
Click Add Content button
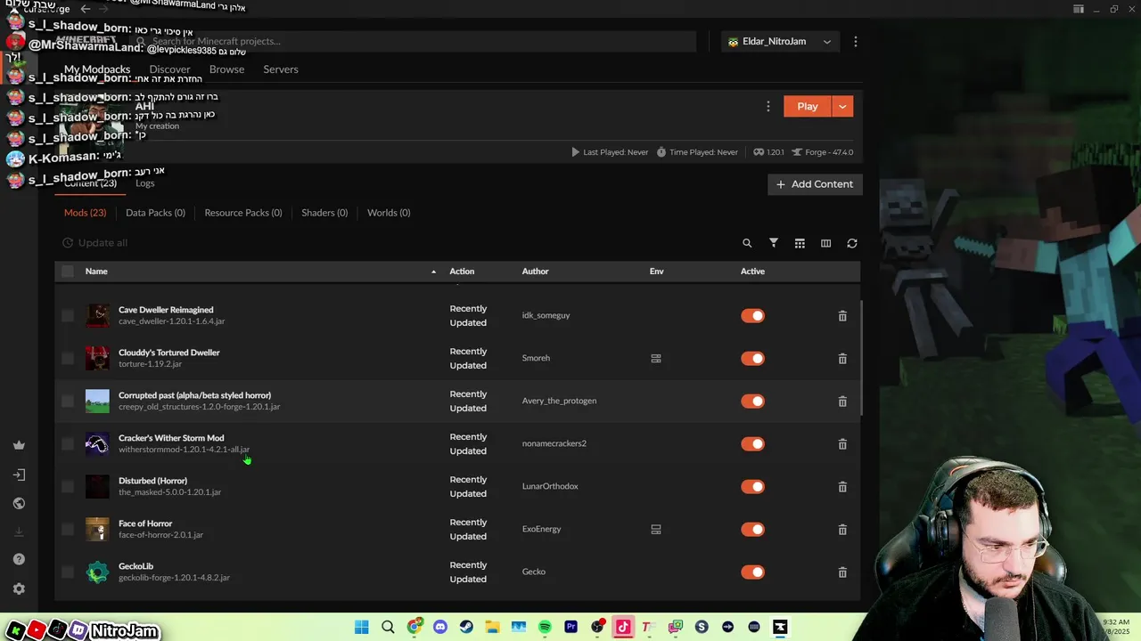point(815,184)
